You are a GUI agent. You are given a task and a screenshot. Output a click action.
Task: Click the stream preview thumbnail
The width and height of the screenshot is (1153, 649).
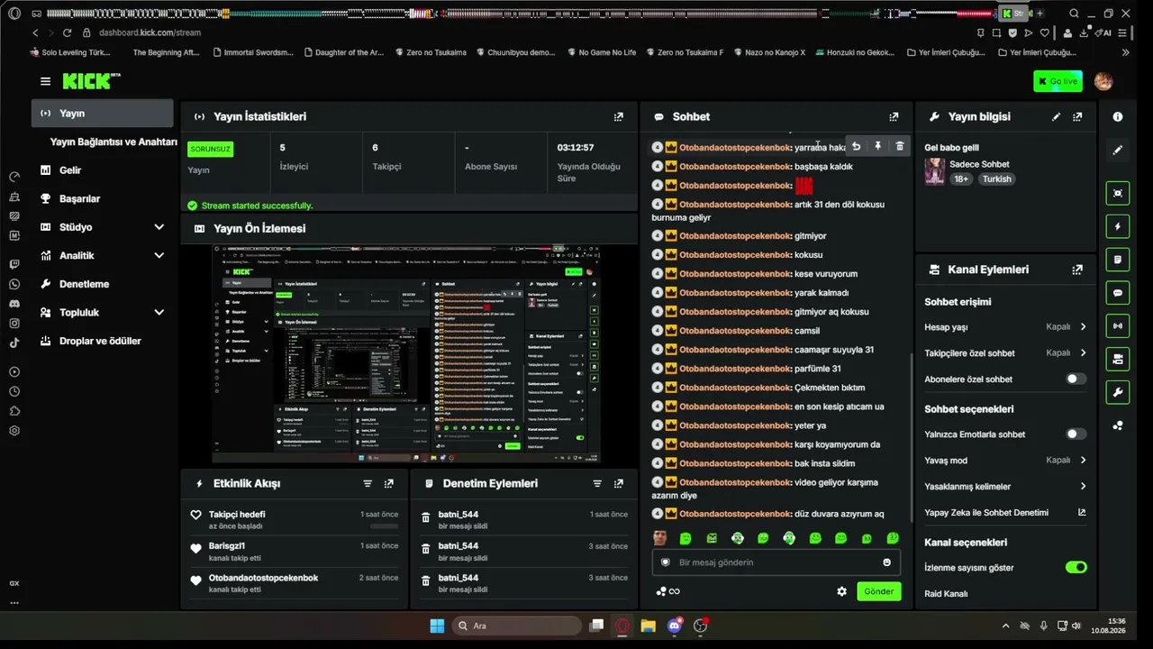click(406, 352)
